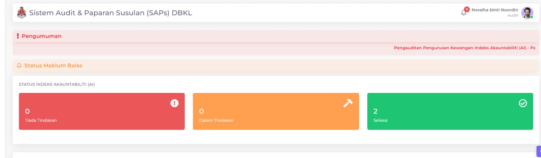The width and height of the screenshot is (541, 158).
Task: Open the notification bell in header
Action: 464,13
